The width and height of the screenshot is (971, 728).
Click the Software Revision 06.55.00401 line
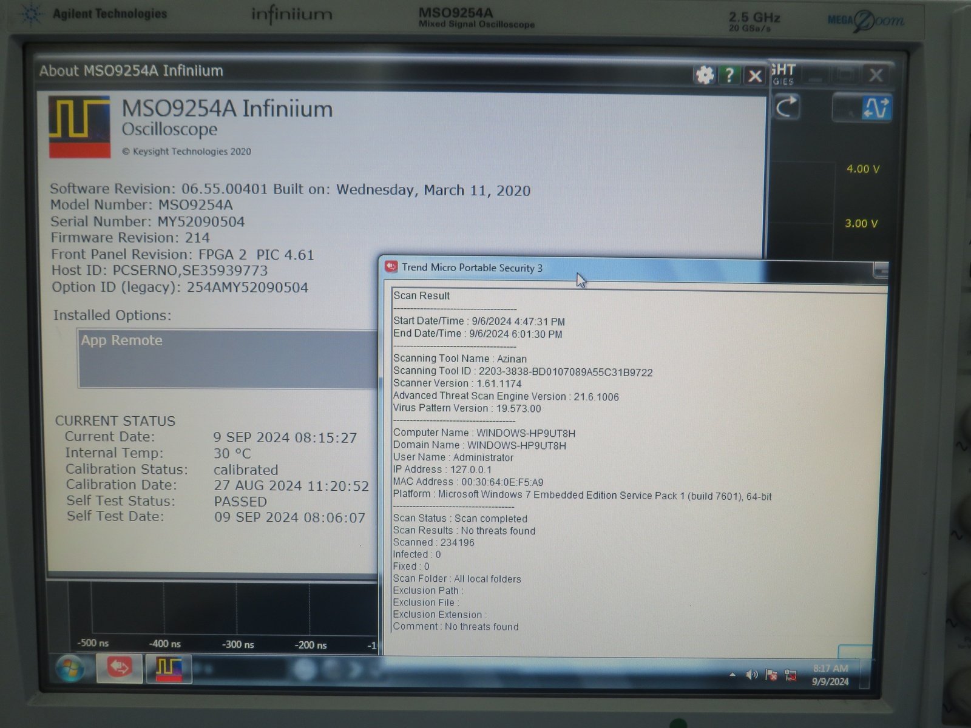pos(290,189)
